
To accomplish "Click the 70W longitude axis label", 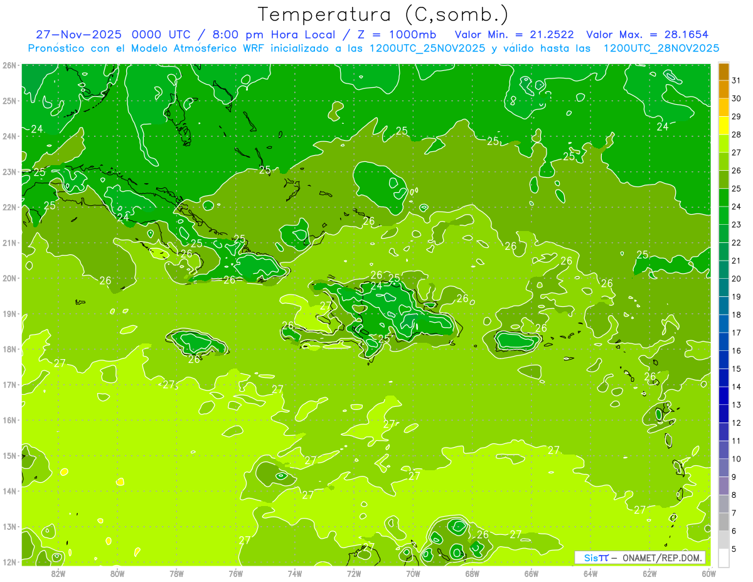I will click(413, 573).
